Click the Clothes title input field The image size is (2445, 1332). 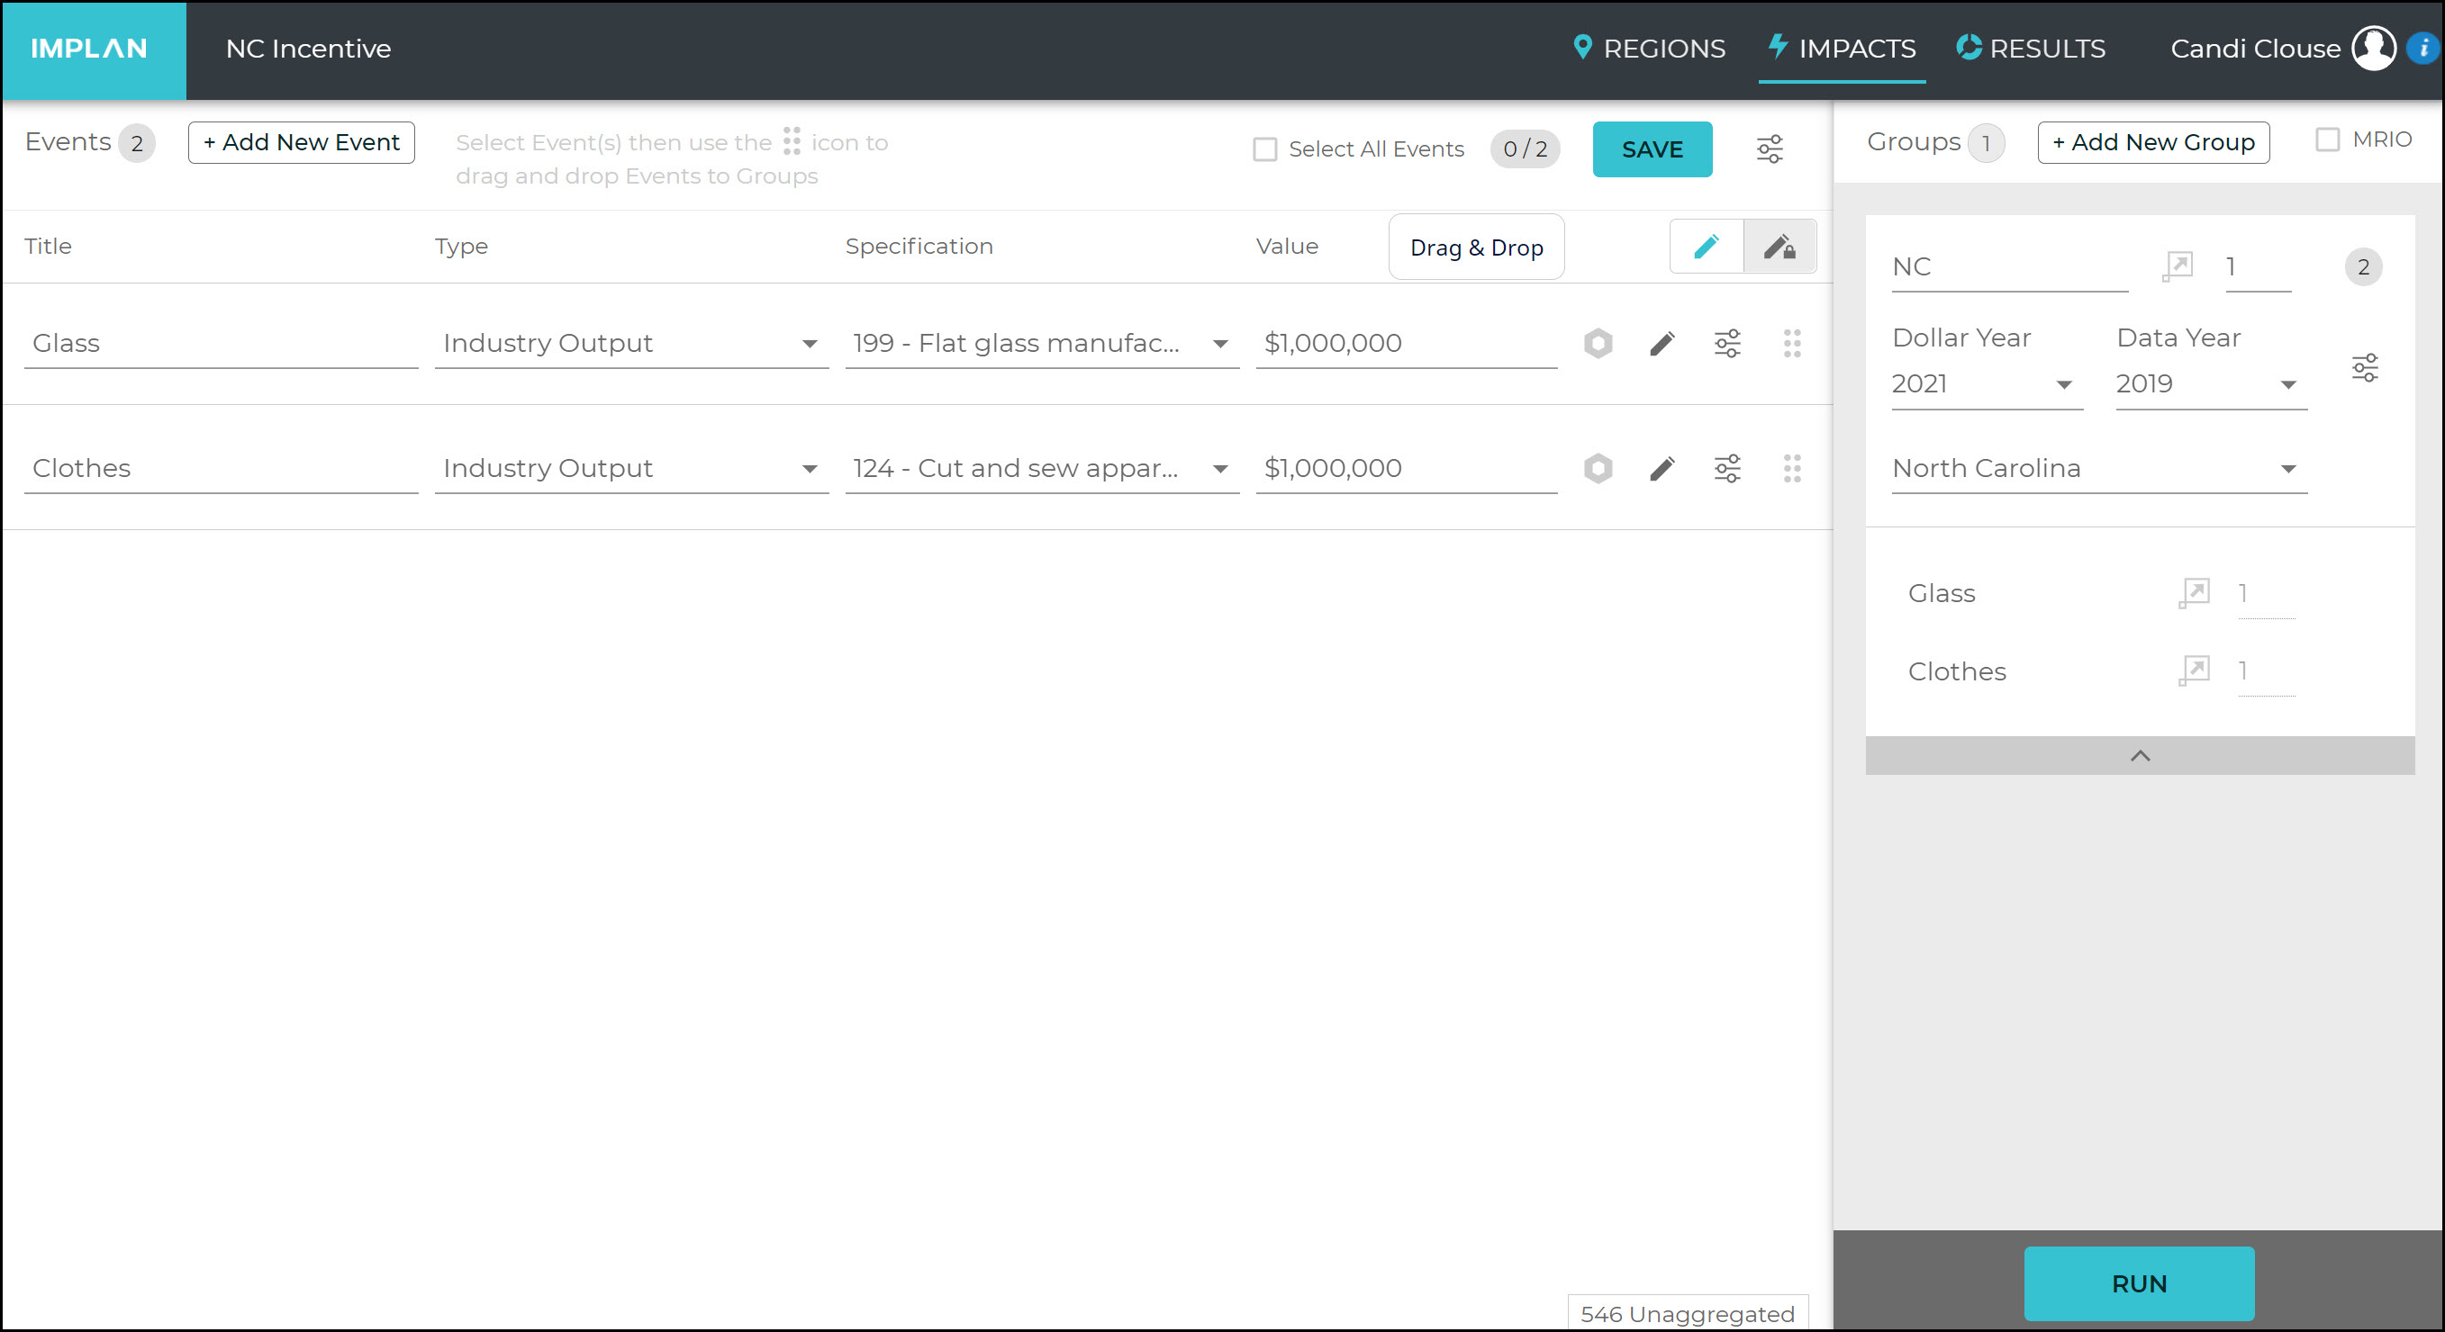pos(222,469)
